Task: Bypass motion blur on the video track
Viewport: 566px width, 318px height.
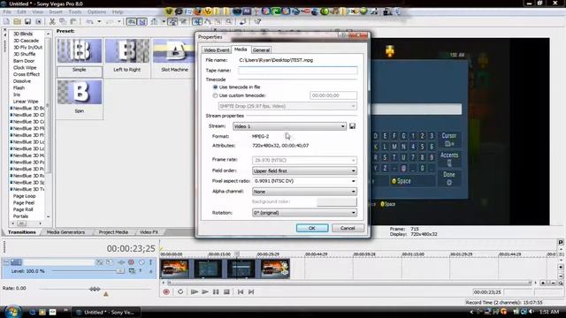Action: [99, 262]
